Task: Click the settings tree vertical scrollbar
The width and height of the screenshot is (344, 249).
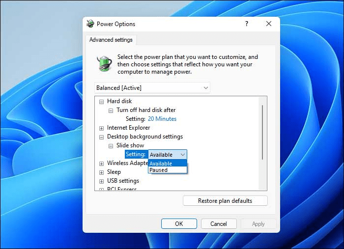Action: pos(262,133)
